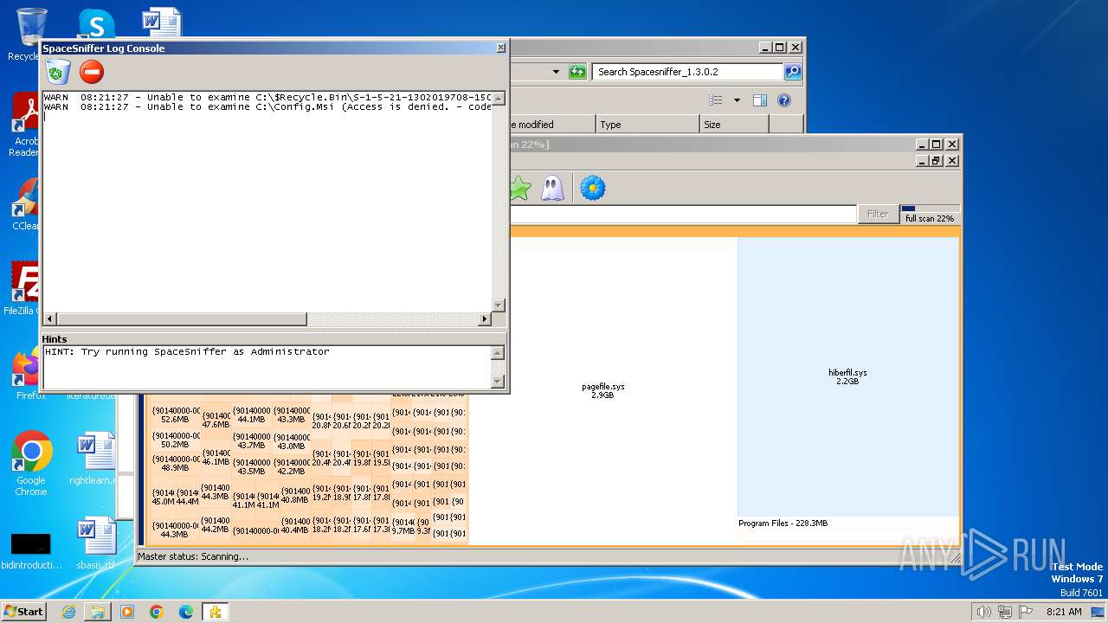Open the Start menu
Screen dimensions: 1108x623
pyautogui.click(x=24, y=612)
